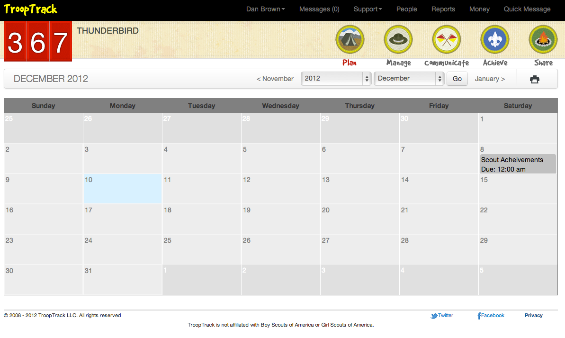Go to next month January

(490, 79)
